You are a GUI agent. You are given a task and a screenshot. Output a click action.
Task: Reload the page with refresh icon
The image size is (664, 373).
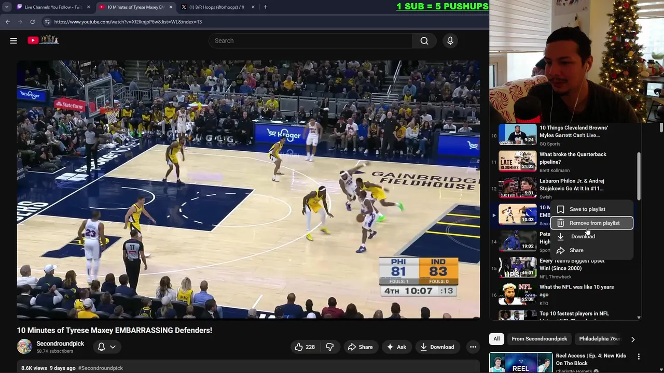32,22
